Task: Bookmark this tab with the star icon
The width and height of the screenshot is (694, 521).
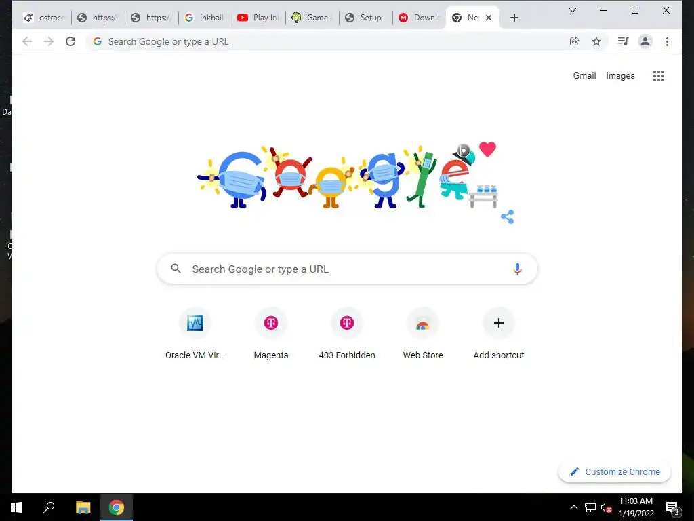Action: (x=596, y=41)
